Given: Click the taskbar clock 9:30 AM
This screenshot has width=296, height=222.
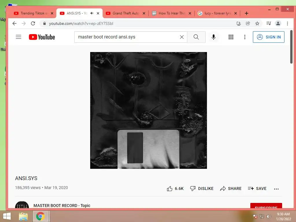Looking at the screenshot, I should coord(283,214).
